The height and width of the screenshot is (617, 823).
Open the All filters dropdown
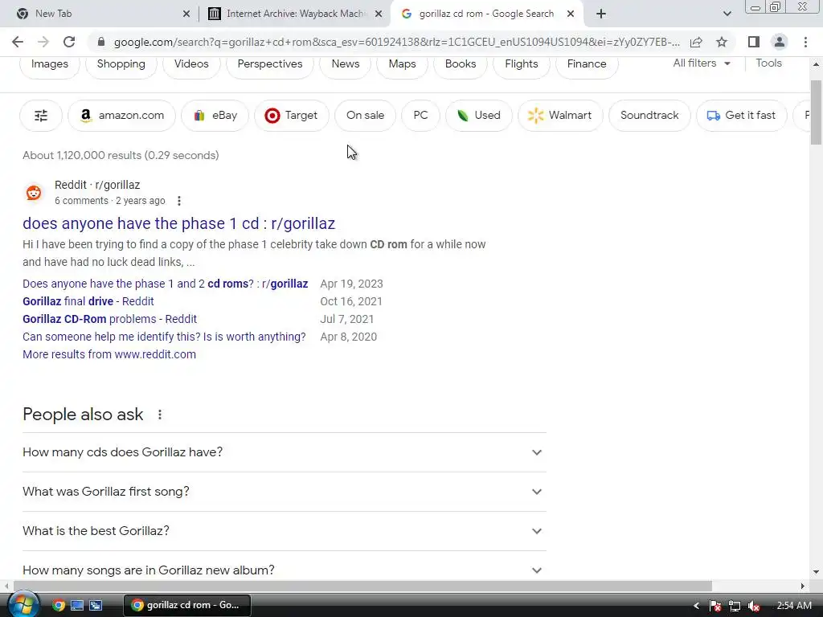pyautogui.click(x=701, y=63)
